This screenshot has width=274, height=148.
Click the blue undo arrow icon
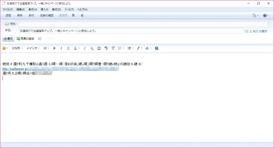click(x=106, y=49)
